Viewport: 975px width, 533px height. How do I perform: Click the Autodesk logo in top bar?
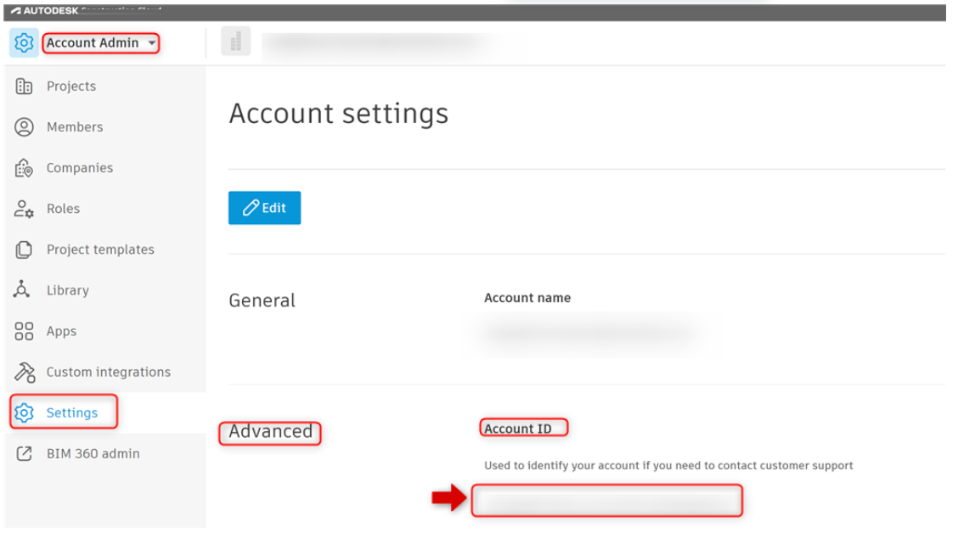43,10
